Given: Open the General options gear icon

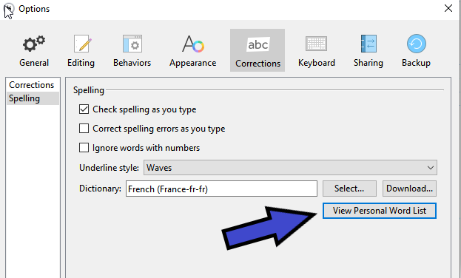Looking at the screenshot, I should pos(34,44).
